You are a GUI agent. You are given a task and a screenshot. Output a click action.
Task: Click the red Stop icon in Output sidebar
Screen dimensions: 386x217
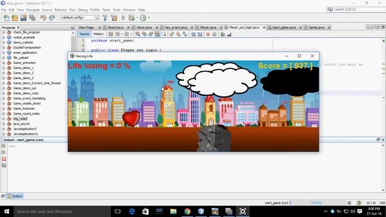point(4,159)
